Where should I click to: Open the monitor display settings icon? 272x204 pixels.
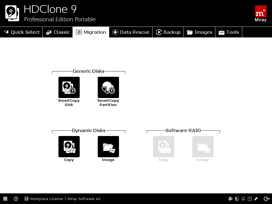point(243,199)
